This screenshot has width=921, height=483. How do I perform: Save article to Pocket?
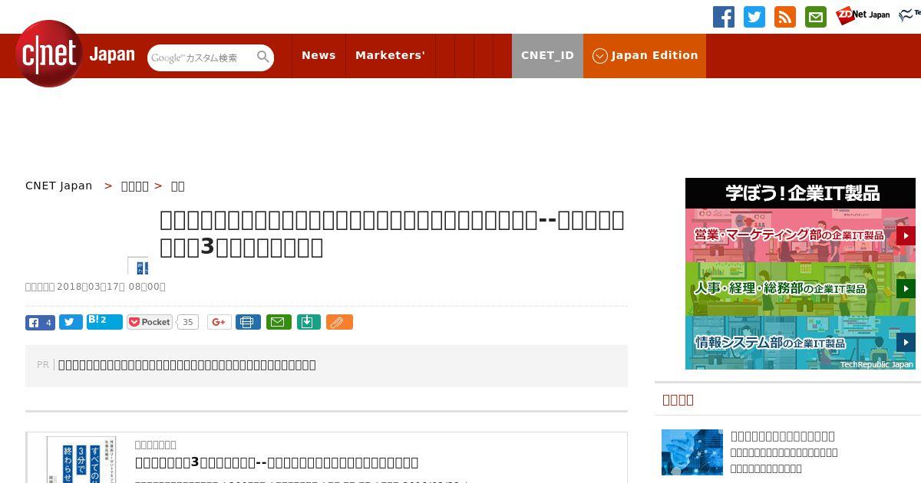tap(150, 322)
